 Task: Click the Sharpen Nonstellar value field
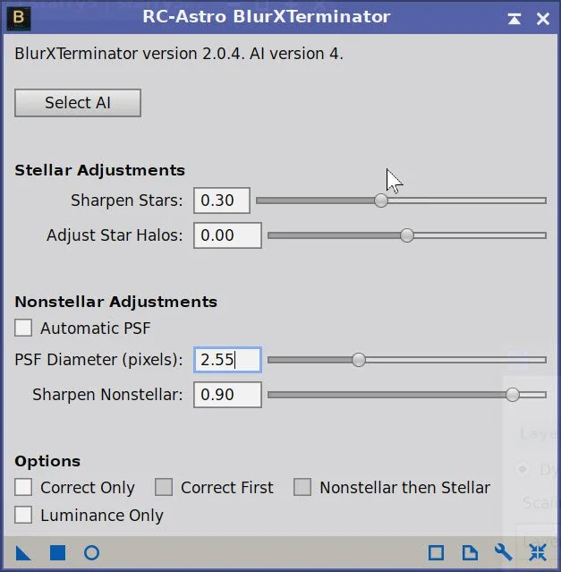227,395
